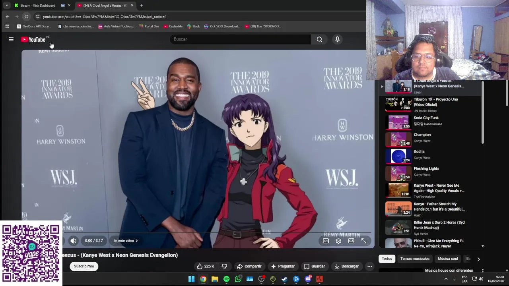The height and width of the screenshot is (286, 509).
Task: Like the video with 225 K
Action: [x=205, y=266]
